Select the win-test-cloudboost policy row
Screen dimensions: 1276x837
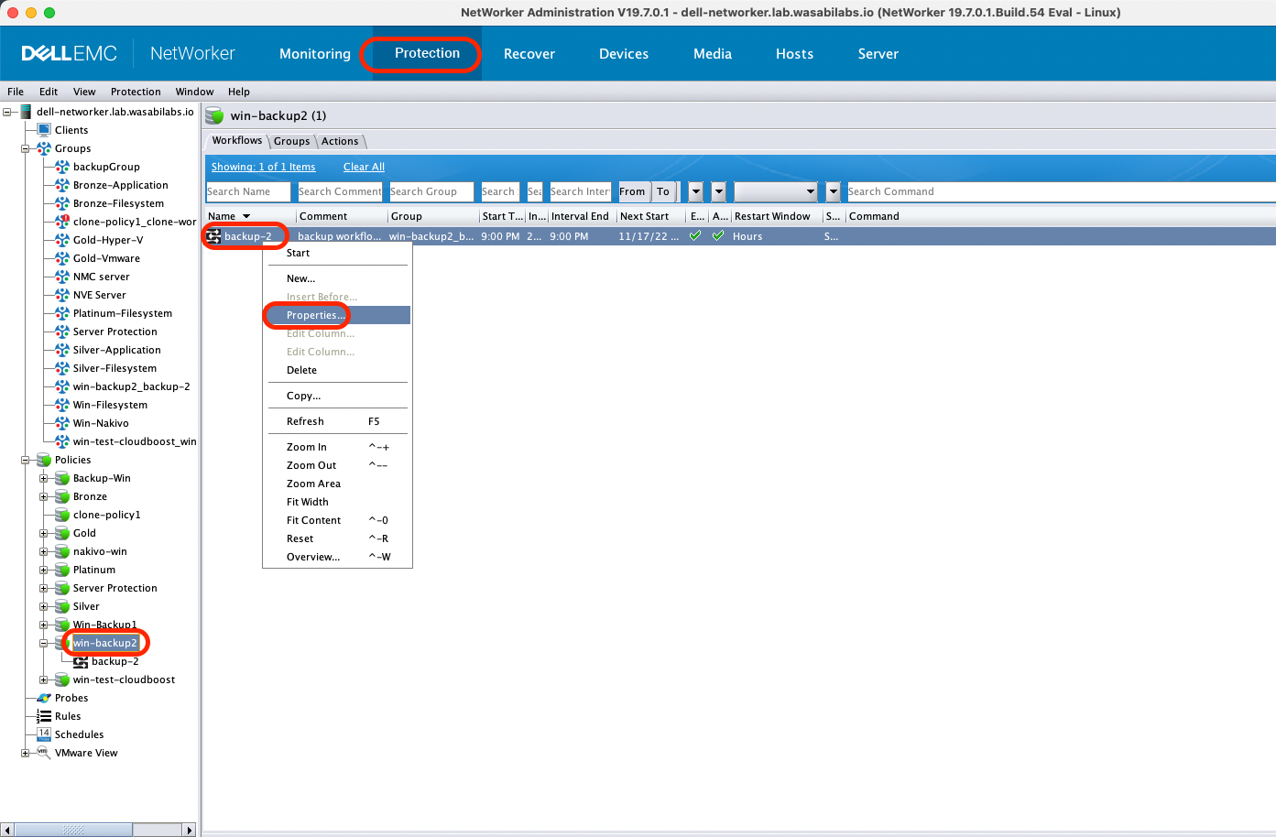(x=124, y=679)
